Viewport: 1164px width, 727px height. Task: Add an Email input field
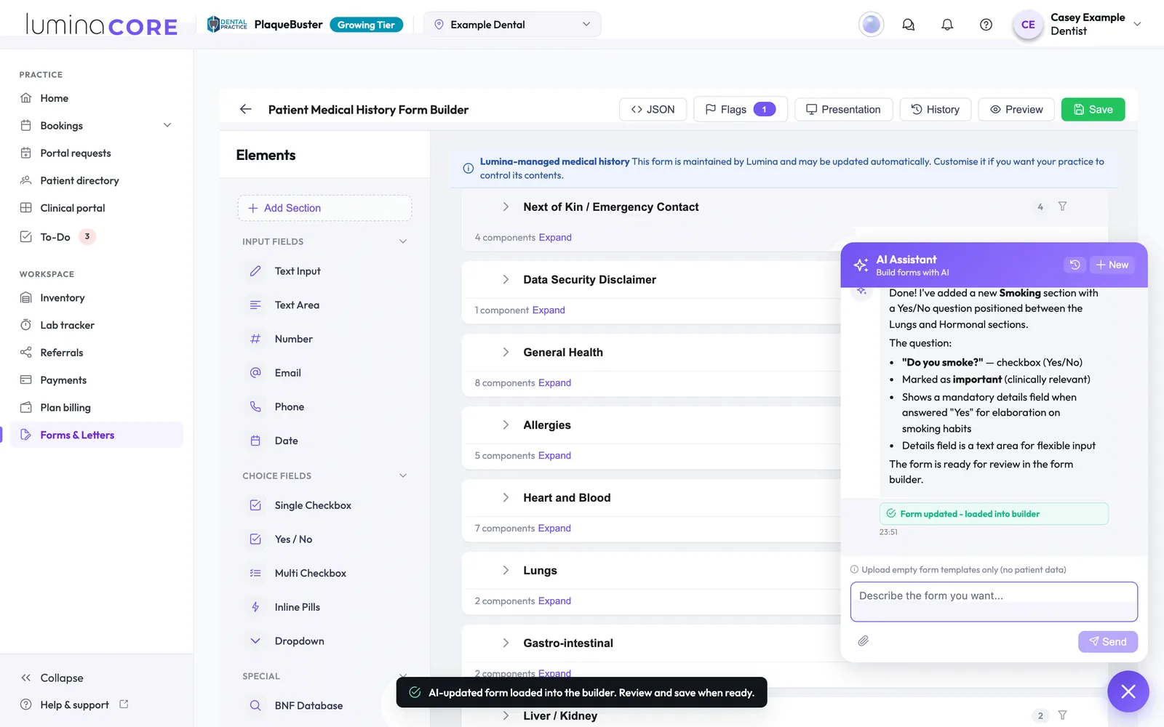[x=325, y=373]
